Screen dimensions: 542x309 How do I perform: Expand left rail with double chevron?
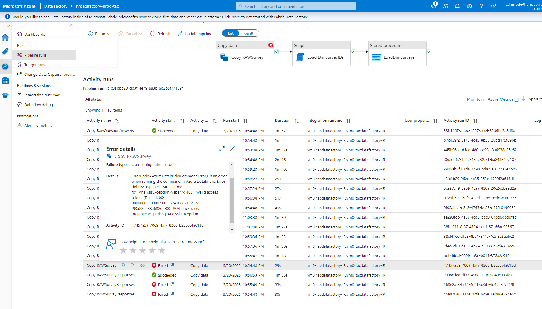pos(8,26)
